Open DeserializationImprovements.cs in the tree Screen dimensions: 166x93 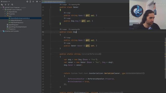pyautogui.click(x=20, y=18)
